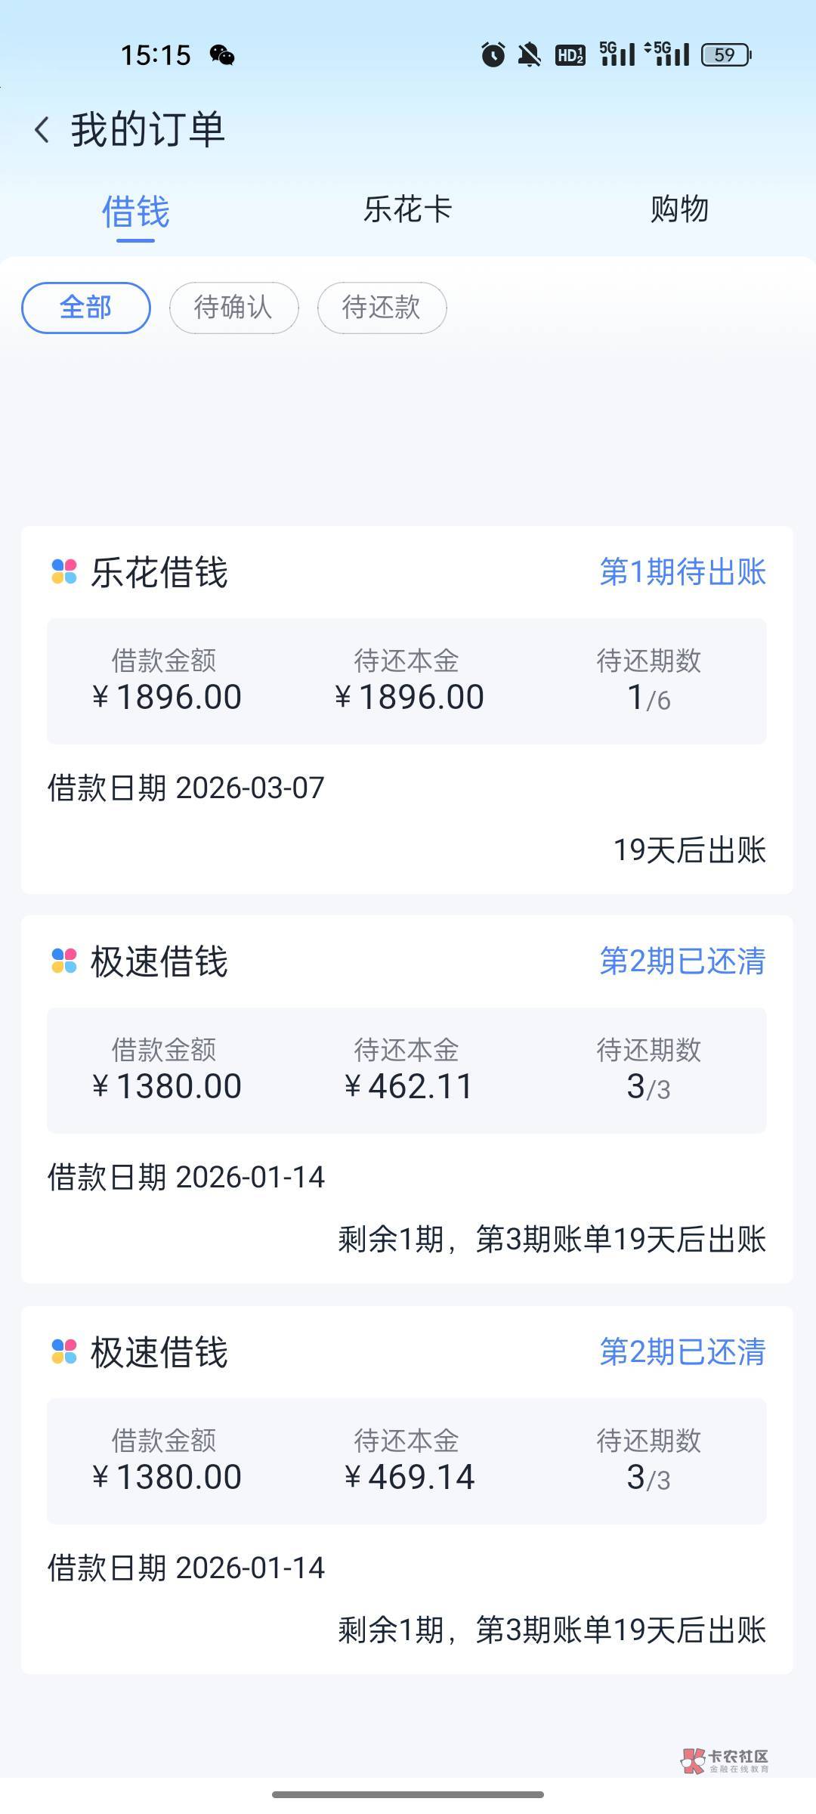Open 第2期已还清 on the ¥469.14 order
816x1814 pixels.
click(x=682, y=1352)
